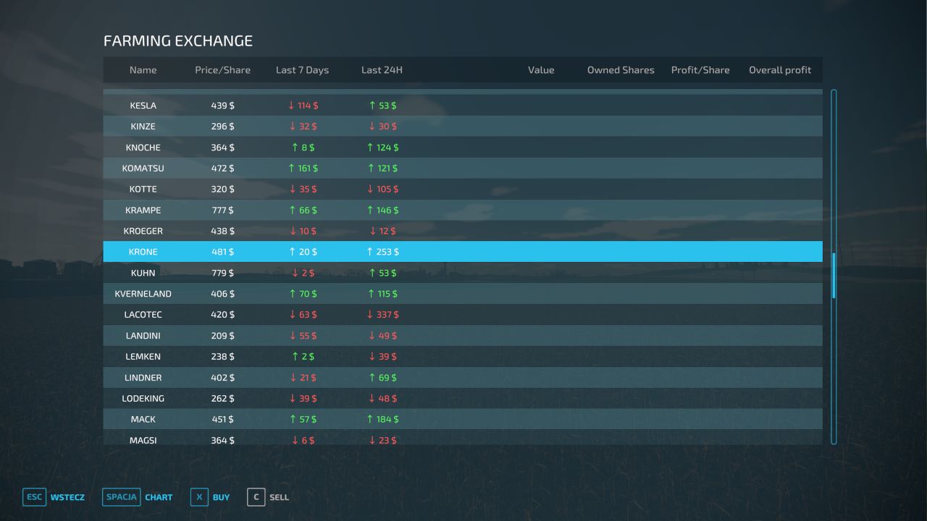927x521 pixels.
Task: Go back with WSTECZ button
Action: click(x=67, y=497)
